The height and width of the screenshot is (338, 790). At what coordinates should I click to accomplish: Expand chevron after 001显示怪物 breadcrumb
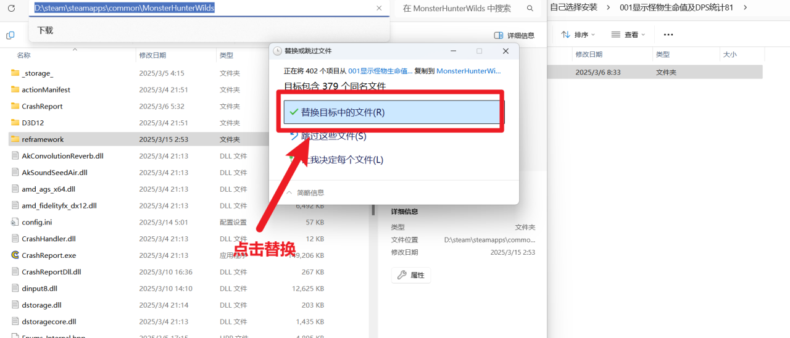(x=745, y=7)
